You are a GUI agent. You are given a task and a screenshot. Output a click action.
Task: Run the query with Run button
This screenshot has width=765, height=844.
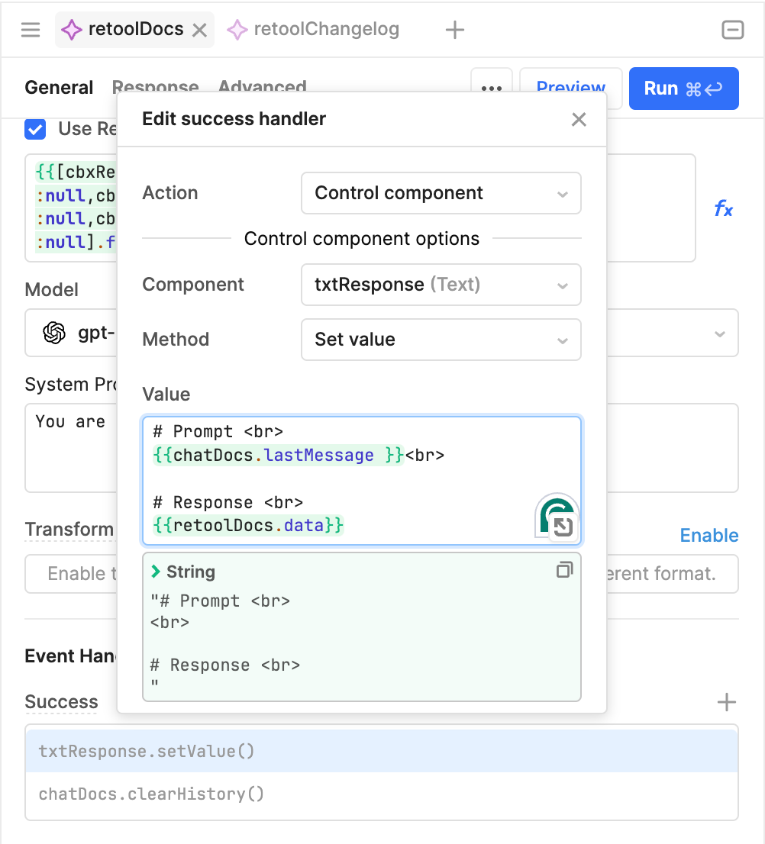pyautogui.click(x=684, y=89)
